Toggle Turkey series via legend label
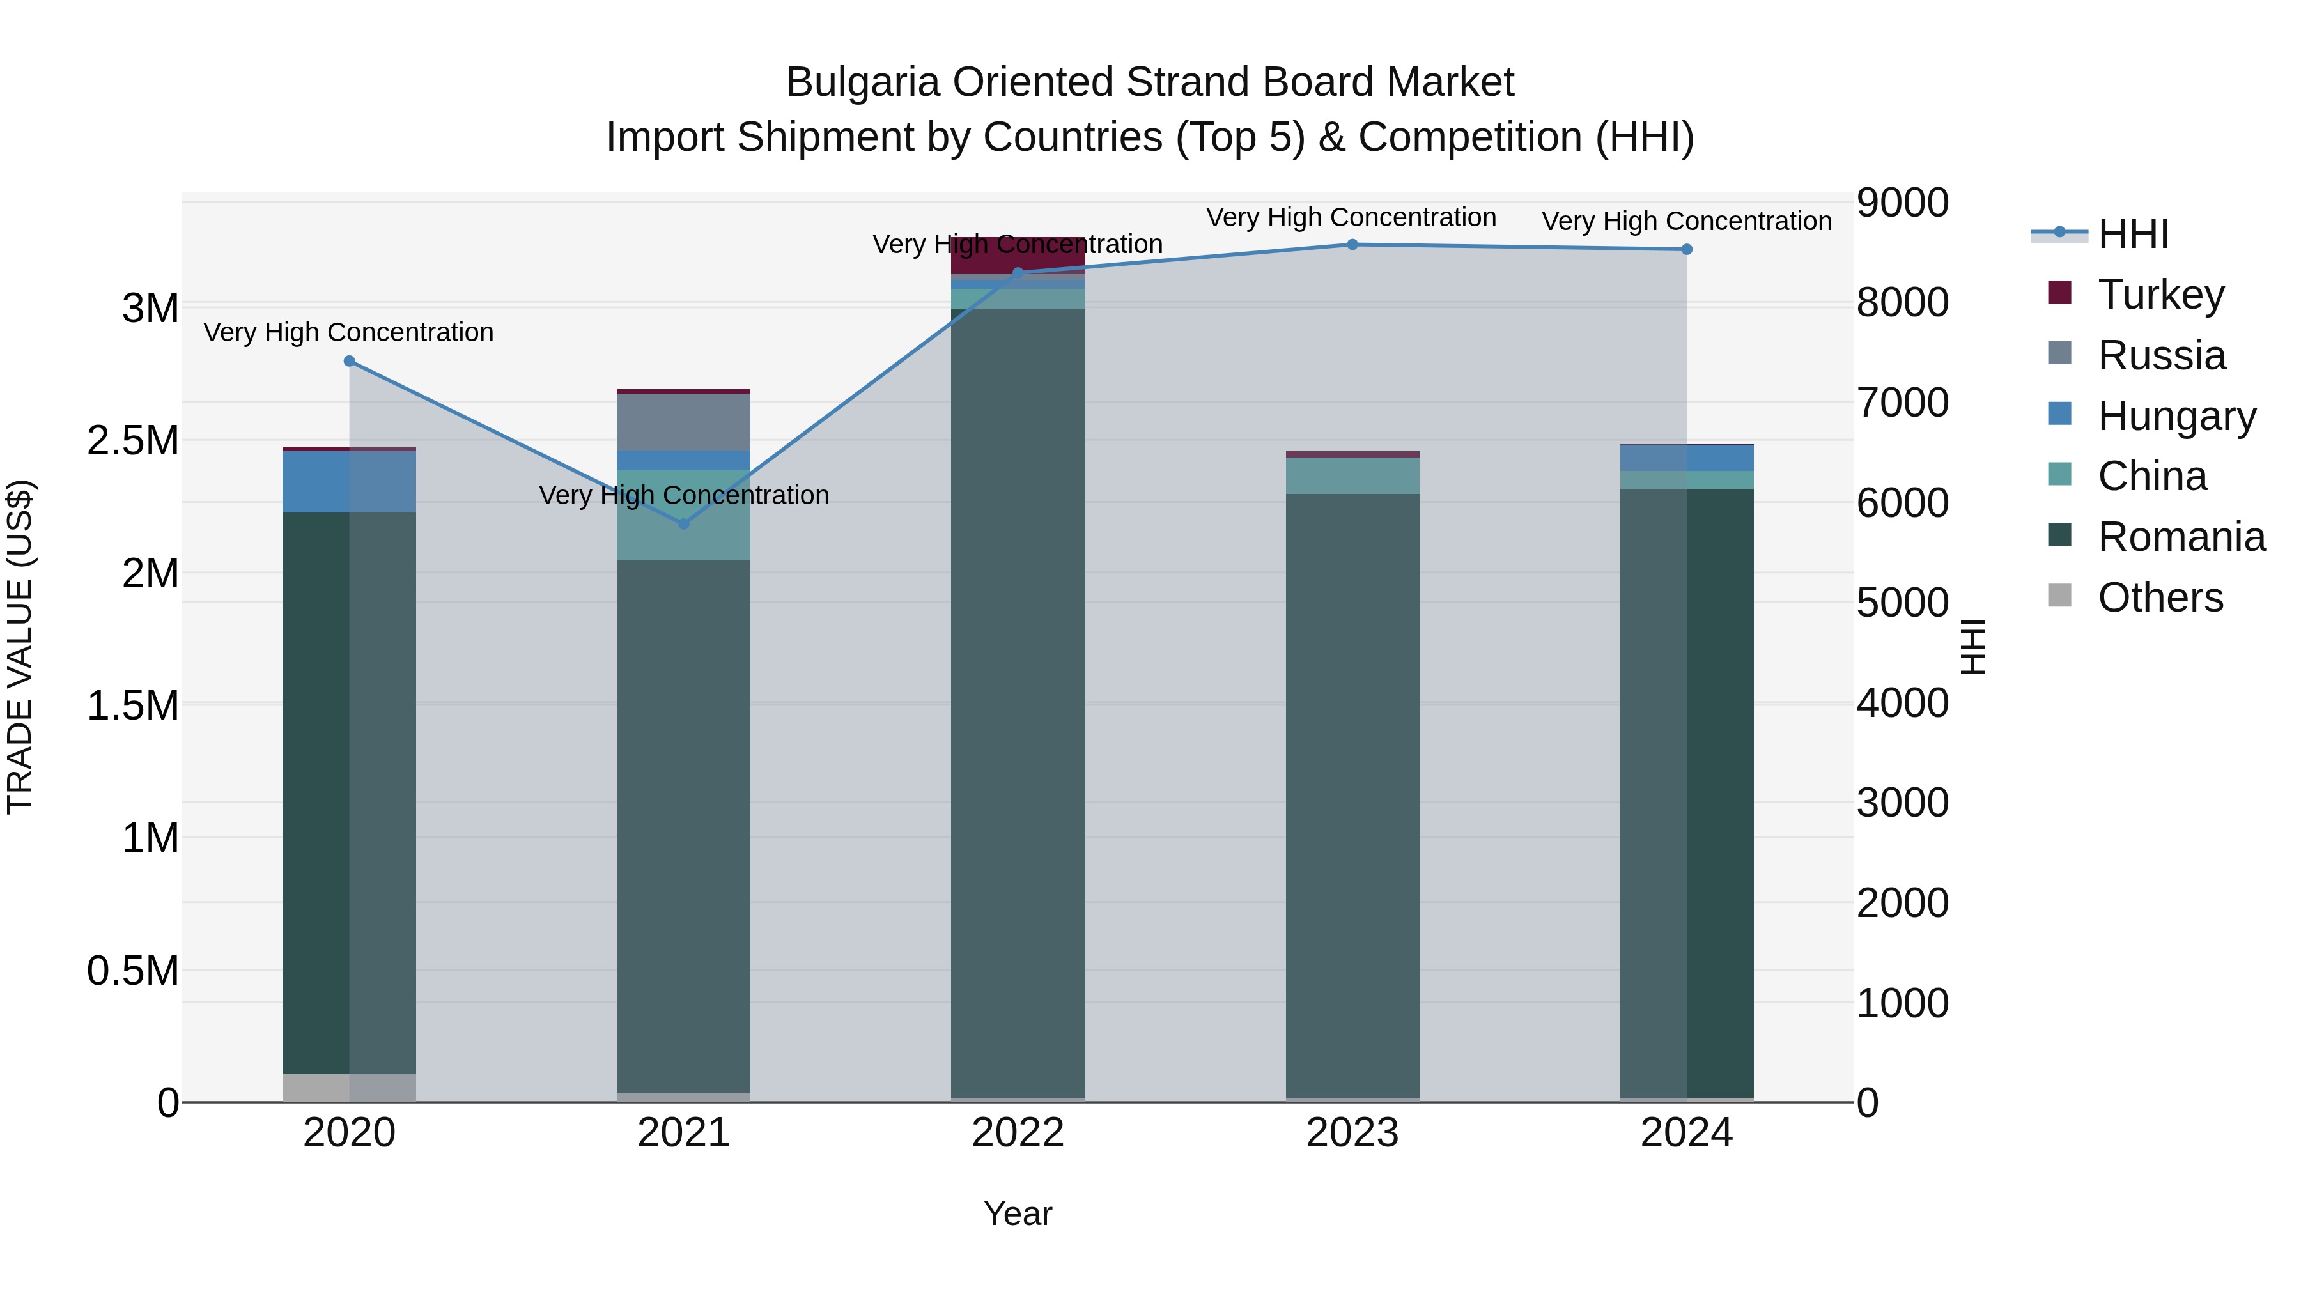This screenshot has height=1294, width=2301. tap(2161, 295)
